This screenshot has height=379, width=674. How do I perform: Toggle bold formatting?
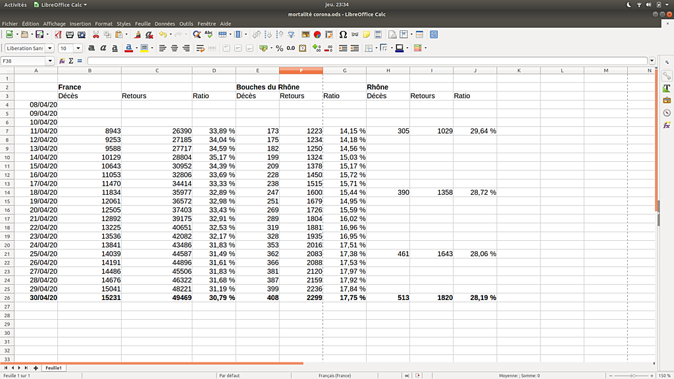coord(91,48)
